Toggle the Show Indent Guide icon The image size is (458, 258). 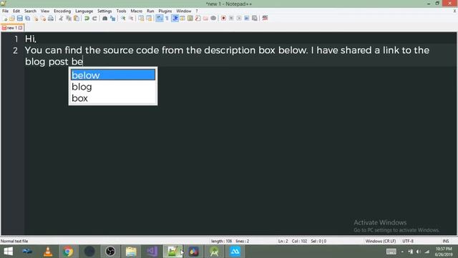pyautogui.click(x=175, y=18)
